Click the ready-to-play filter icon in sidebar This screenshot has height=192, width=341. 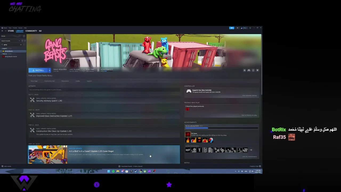[25, 41]
